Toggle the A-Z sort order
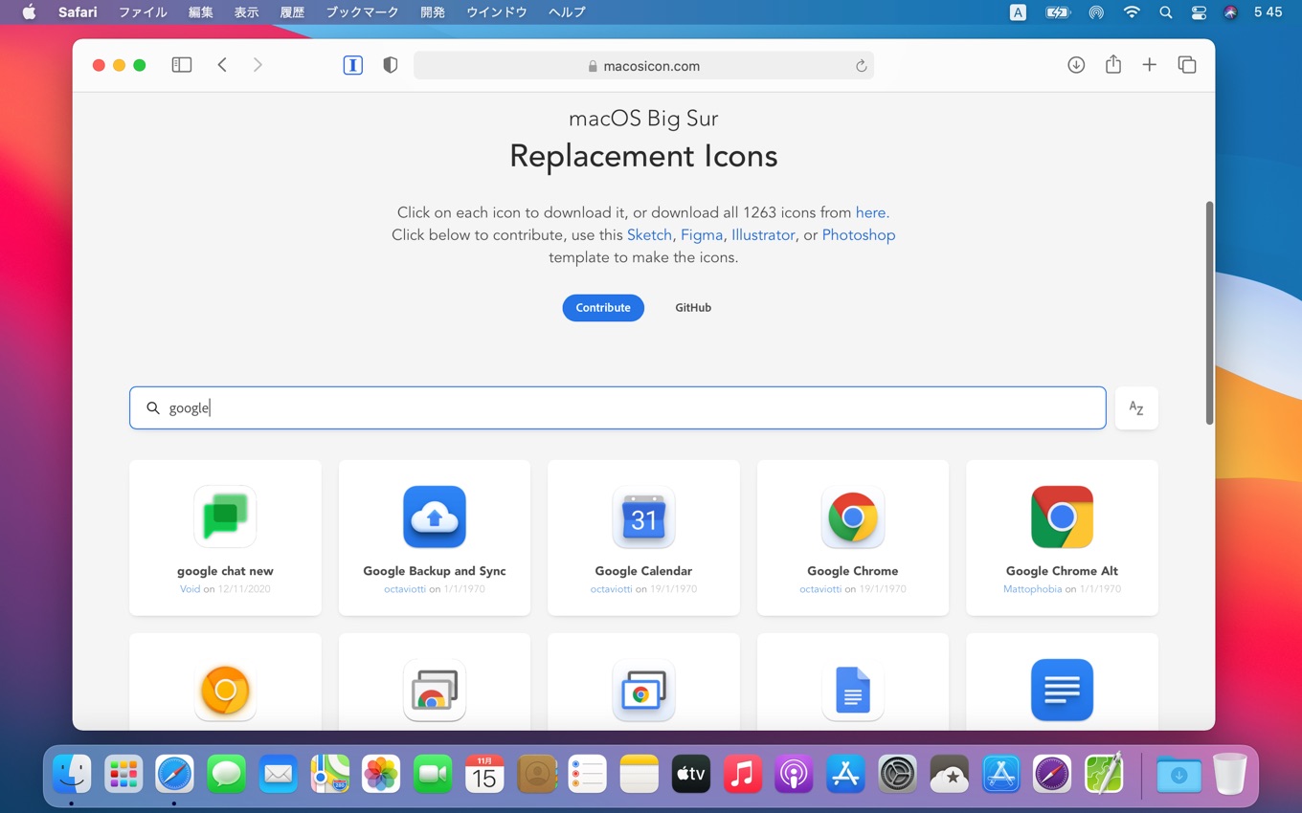This screenshot has height=813, width=1302. pos(1136,408)
